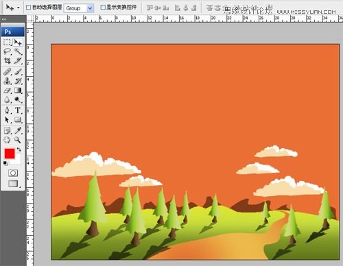Select the Healing Brush tool

8,71
